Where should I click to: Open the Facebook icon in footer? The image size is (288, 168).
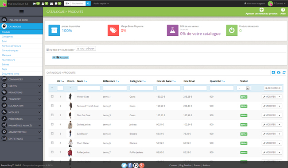click(x=130, y=165)
